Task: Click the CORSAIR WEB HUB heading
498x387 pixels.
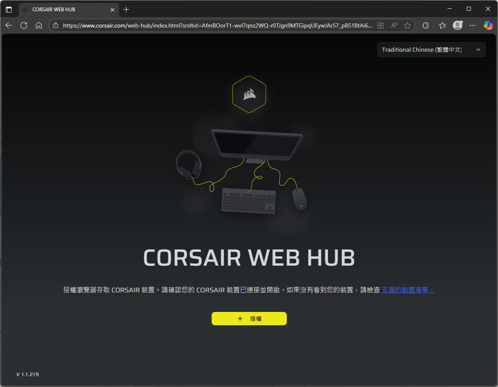Action: pos(249,258)
